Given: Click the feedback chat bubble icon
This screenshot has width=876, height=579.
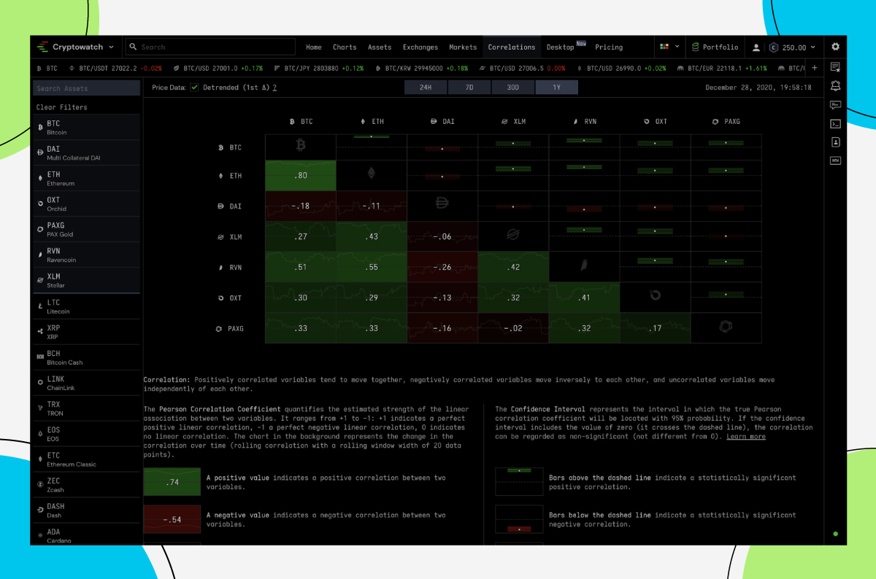Looking at the screenshot, I should point(835,104).
